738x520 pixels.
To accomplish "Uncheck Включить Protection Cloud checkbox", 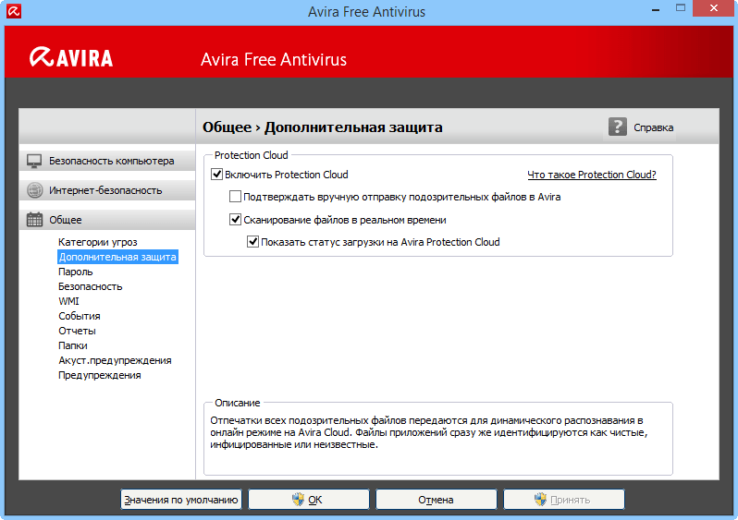I will pyautogui.click(x=216, y=175).
